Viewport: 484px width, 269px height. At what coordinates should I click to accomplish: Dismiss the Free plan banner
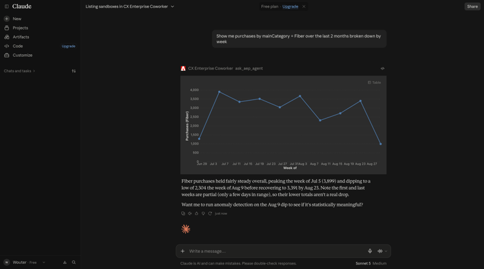[x=304, y=6]
